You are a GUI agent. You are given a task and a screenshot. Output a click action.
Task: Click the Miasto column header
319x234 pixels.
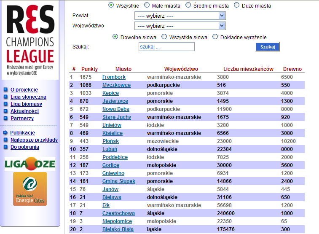tap(123, 69)
